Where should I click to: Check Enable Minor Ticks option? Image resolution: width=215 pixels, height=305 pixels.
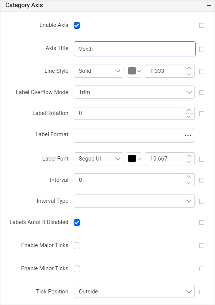77,269
